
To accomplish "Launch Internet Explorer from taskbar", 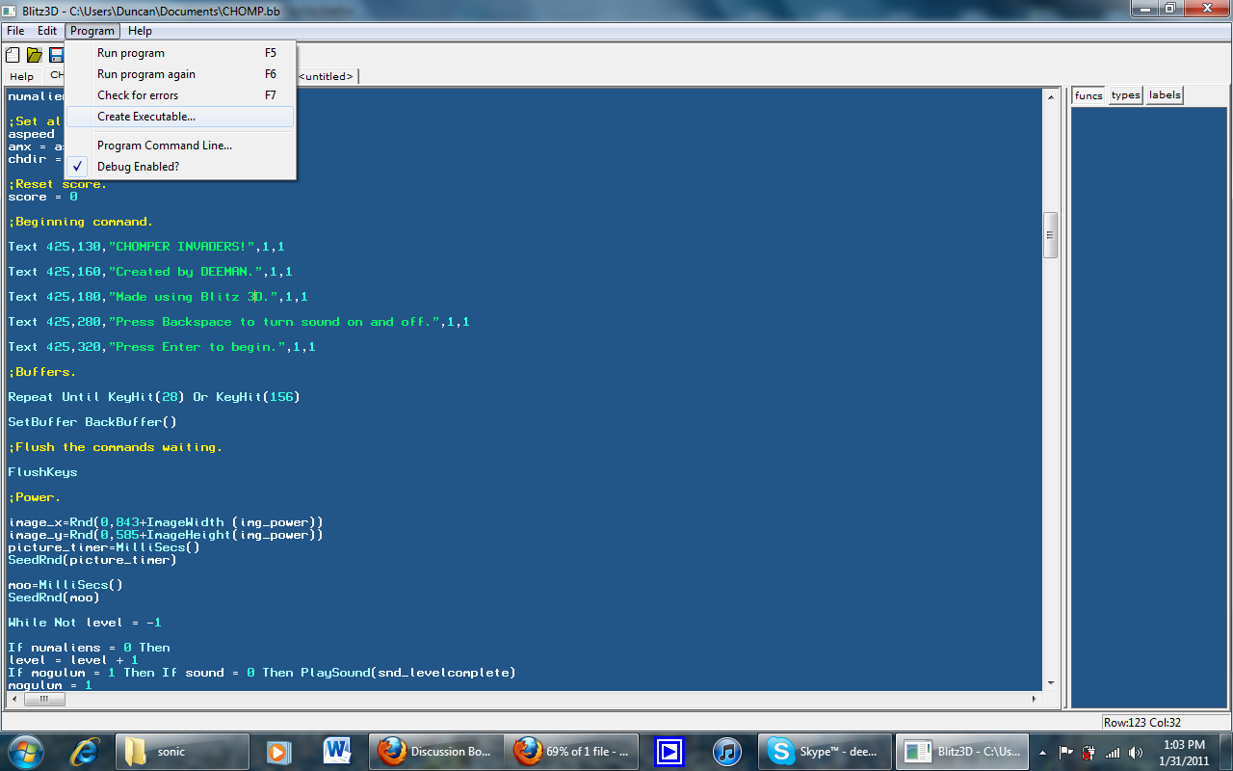I will [86, 751].
